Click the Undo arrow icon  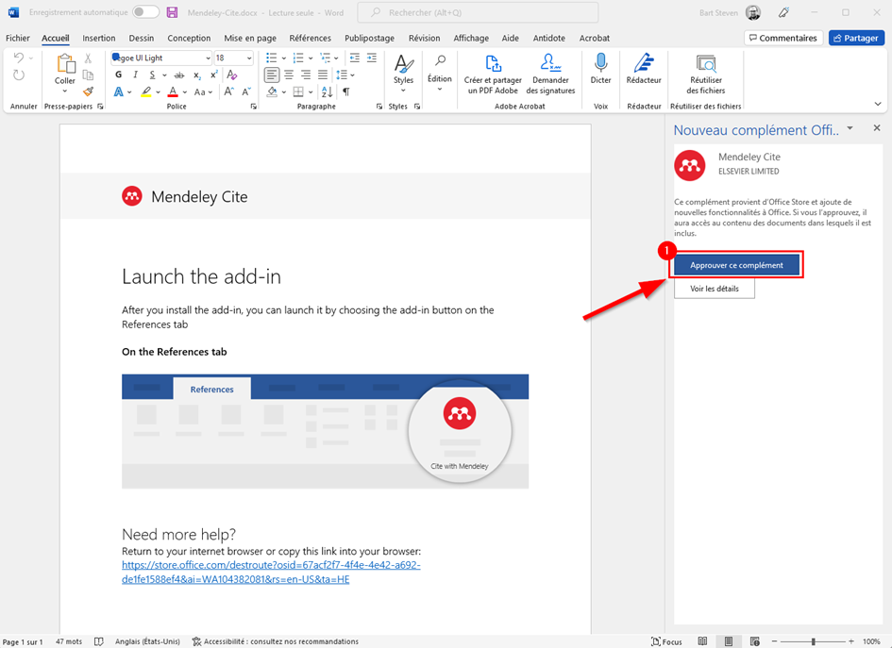[18, 58]
